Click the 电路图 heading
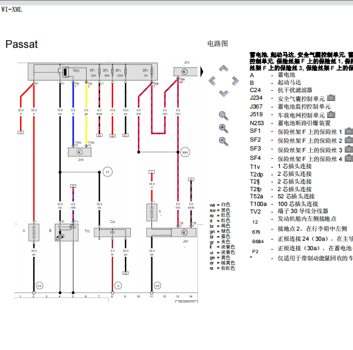Screen dimensions: 353x350 coord(217,44)
